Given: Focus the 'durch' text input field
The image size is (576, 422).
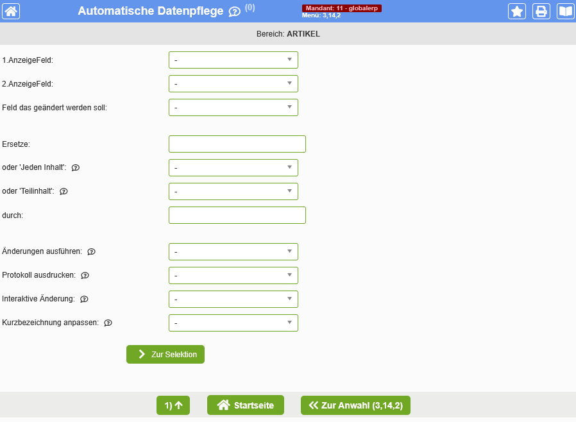Looking at the screenshot, I should pos(237,215).
